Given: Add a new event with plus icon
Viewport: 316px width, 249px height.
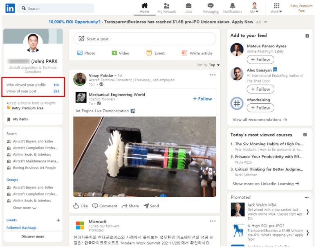Looking at the screenshot, I should 58,220.
